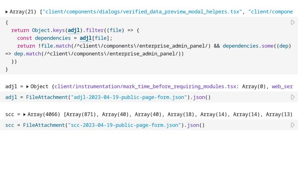The width and height of the screenshot is (298, 186).
Task: Run the Object.keys filter code cell
Action: (292, 22)
